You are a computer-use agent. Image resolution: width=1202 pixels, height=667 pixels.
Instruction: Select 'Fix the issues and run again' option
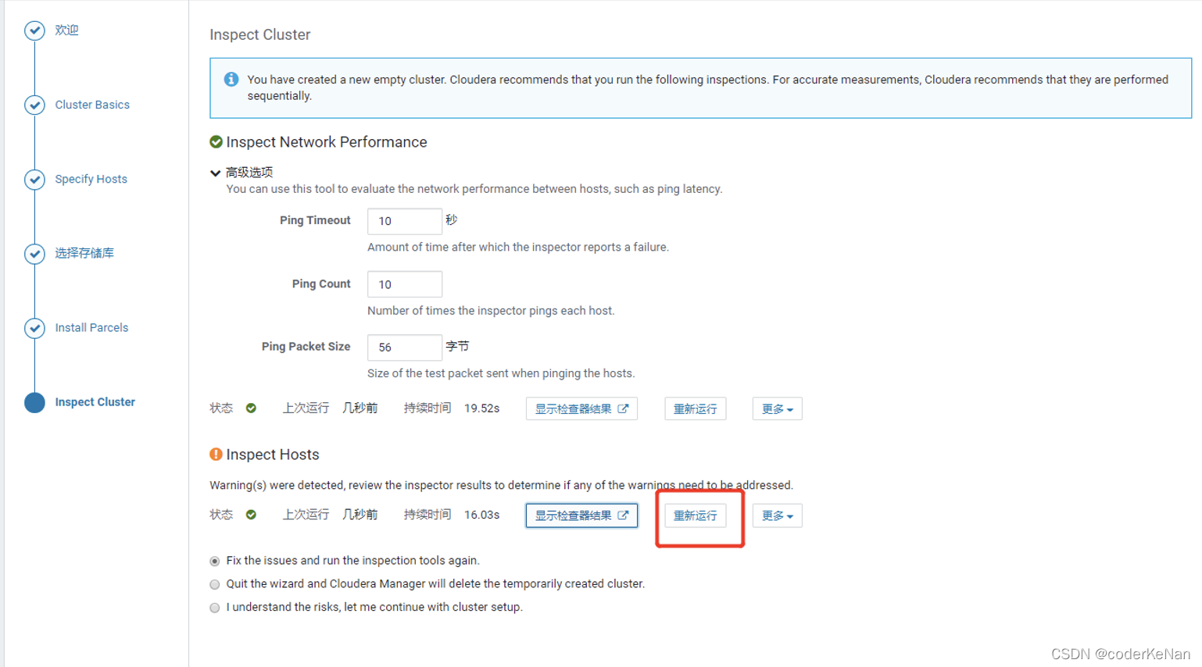[x=215, y=562]
